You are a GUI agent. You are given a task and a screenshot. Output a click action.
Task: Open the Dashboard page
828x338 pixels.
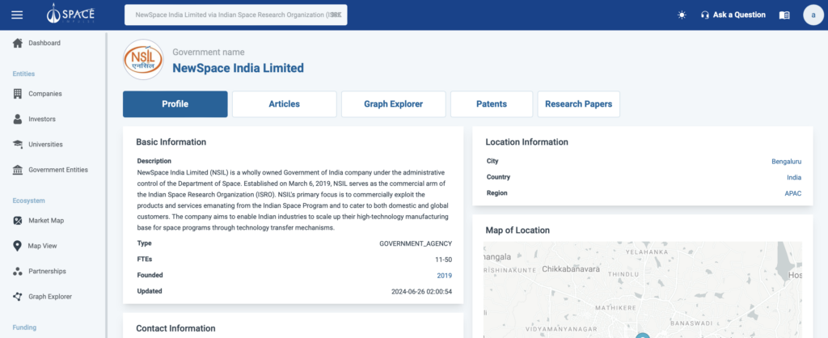[44, 43]
